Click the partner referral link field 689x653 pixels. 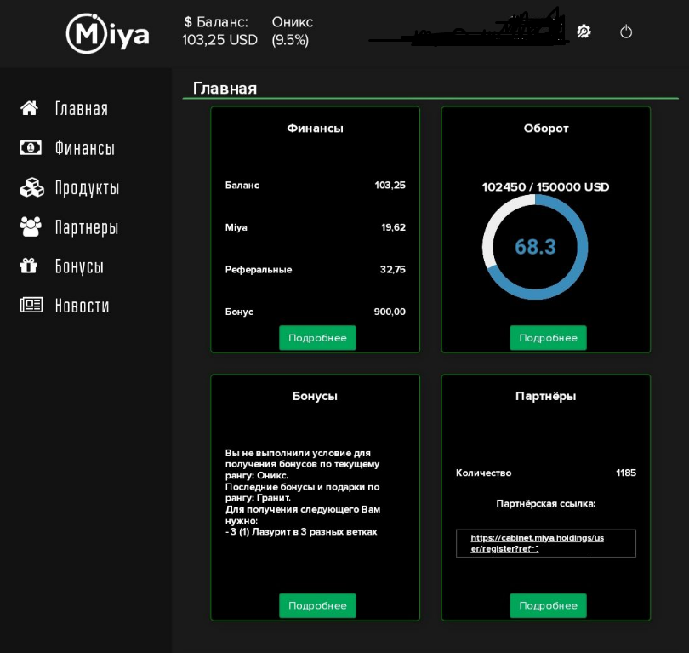pyautogui.click(x=546, y=543)
